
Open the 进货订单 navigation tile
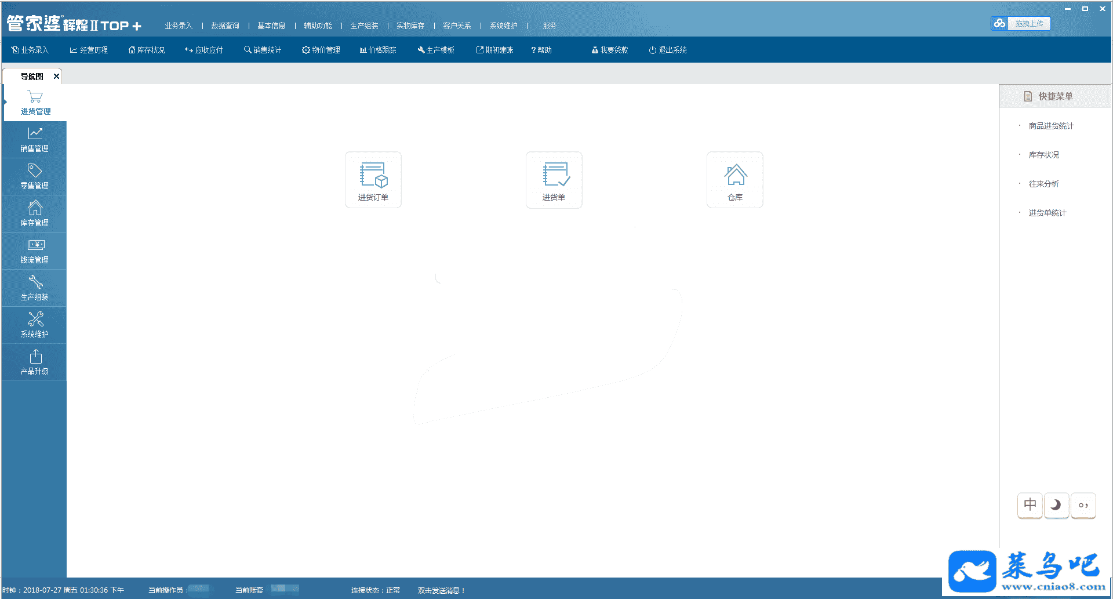coord(373,180)
